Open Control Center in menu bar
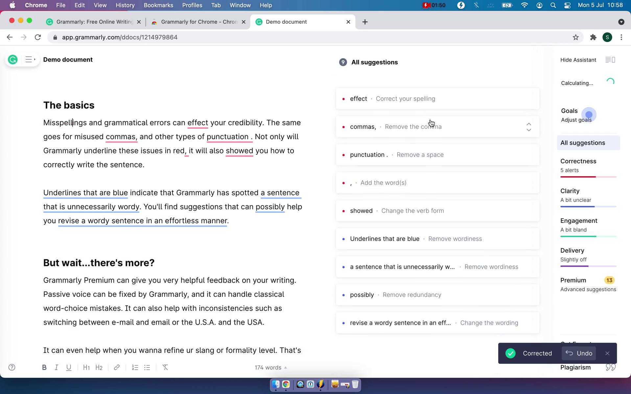The height and width of the screenshot is (394, 631). tap(568, 5)
